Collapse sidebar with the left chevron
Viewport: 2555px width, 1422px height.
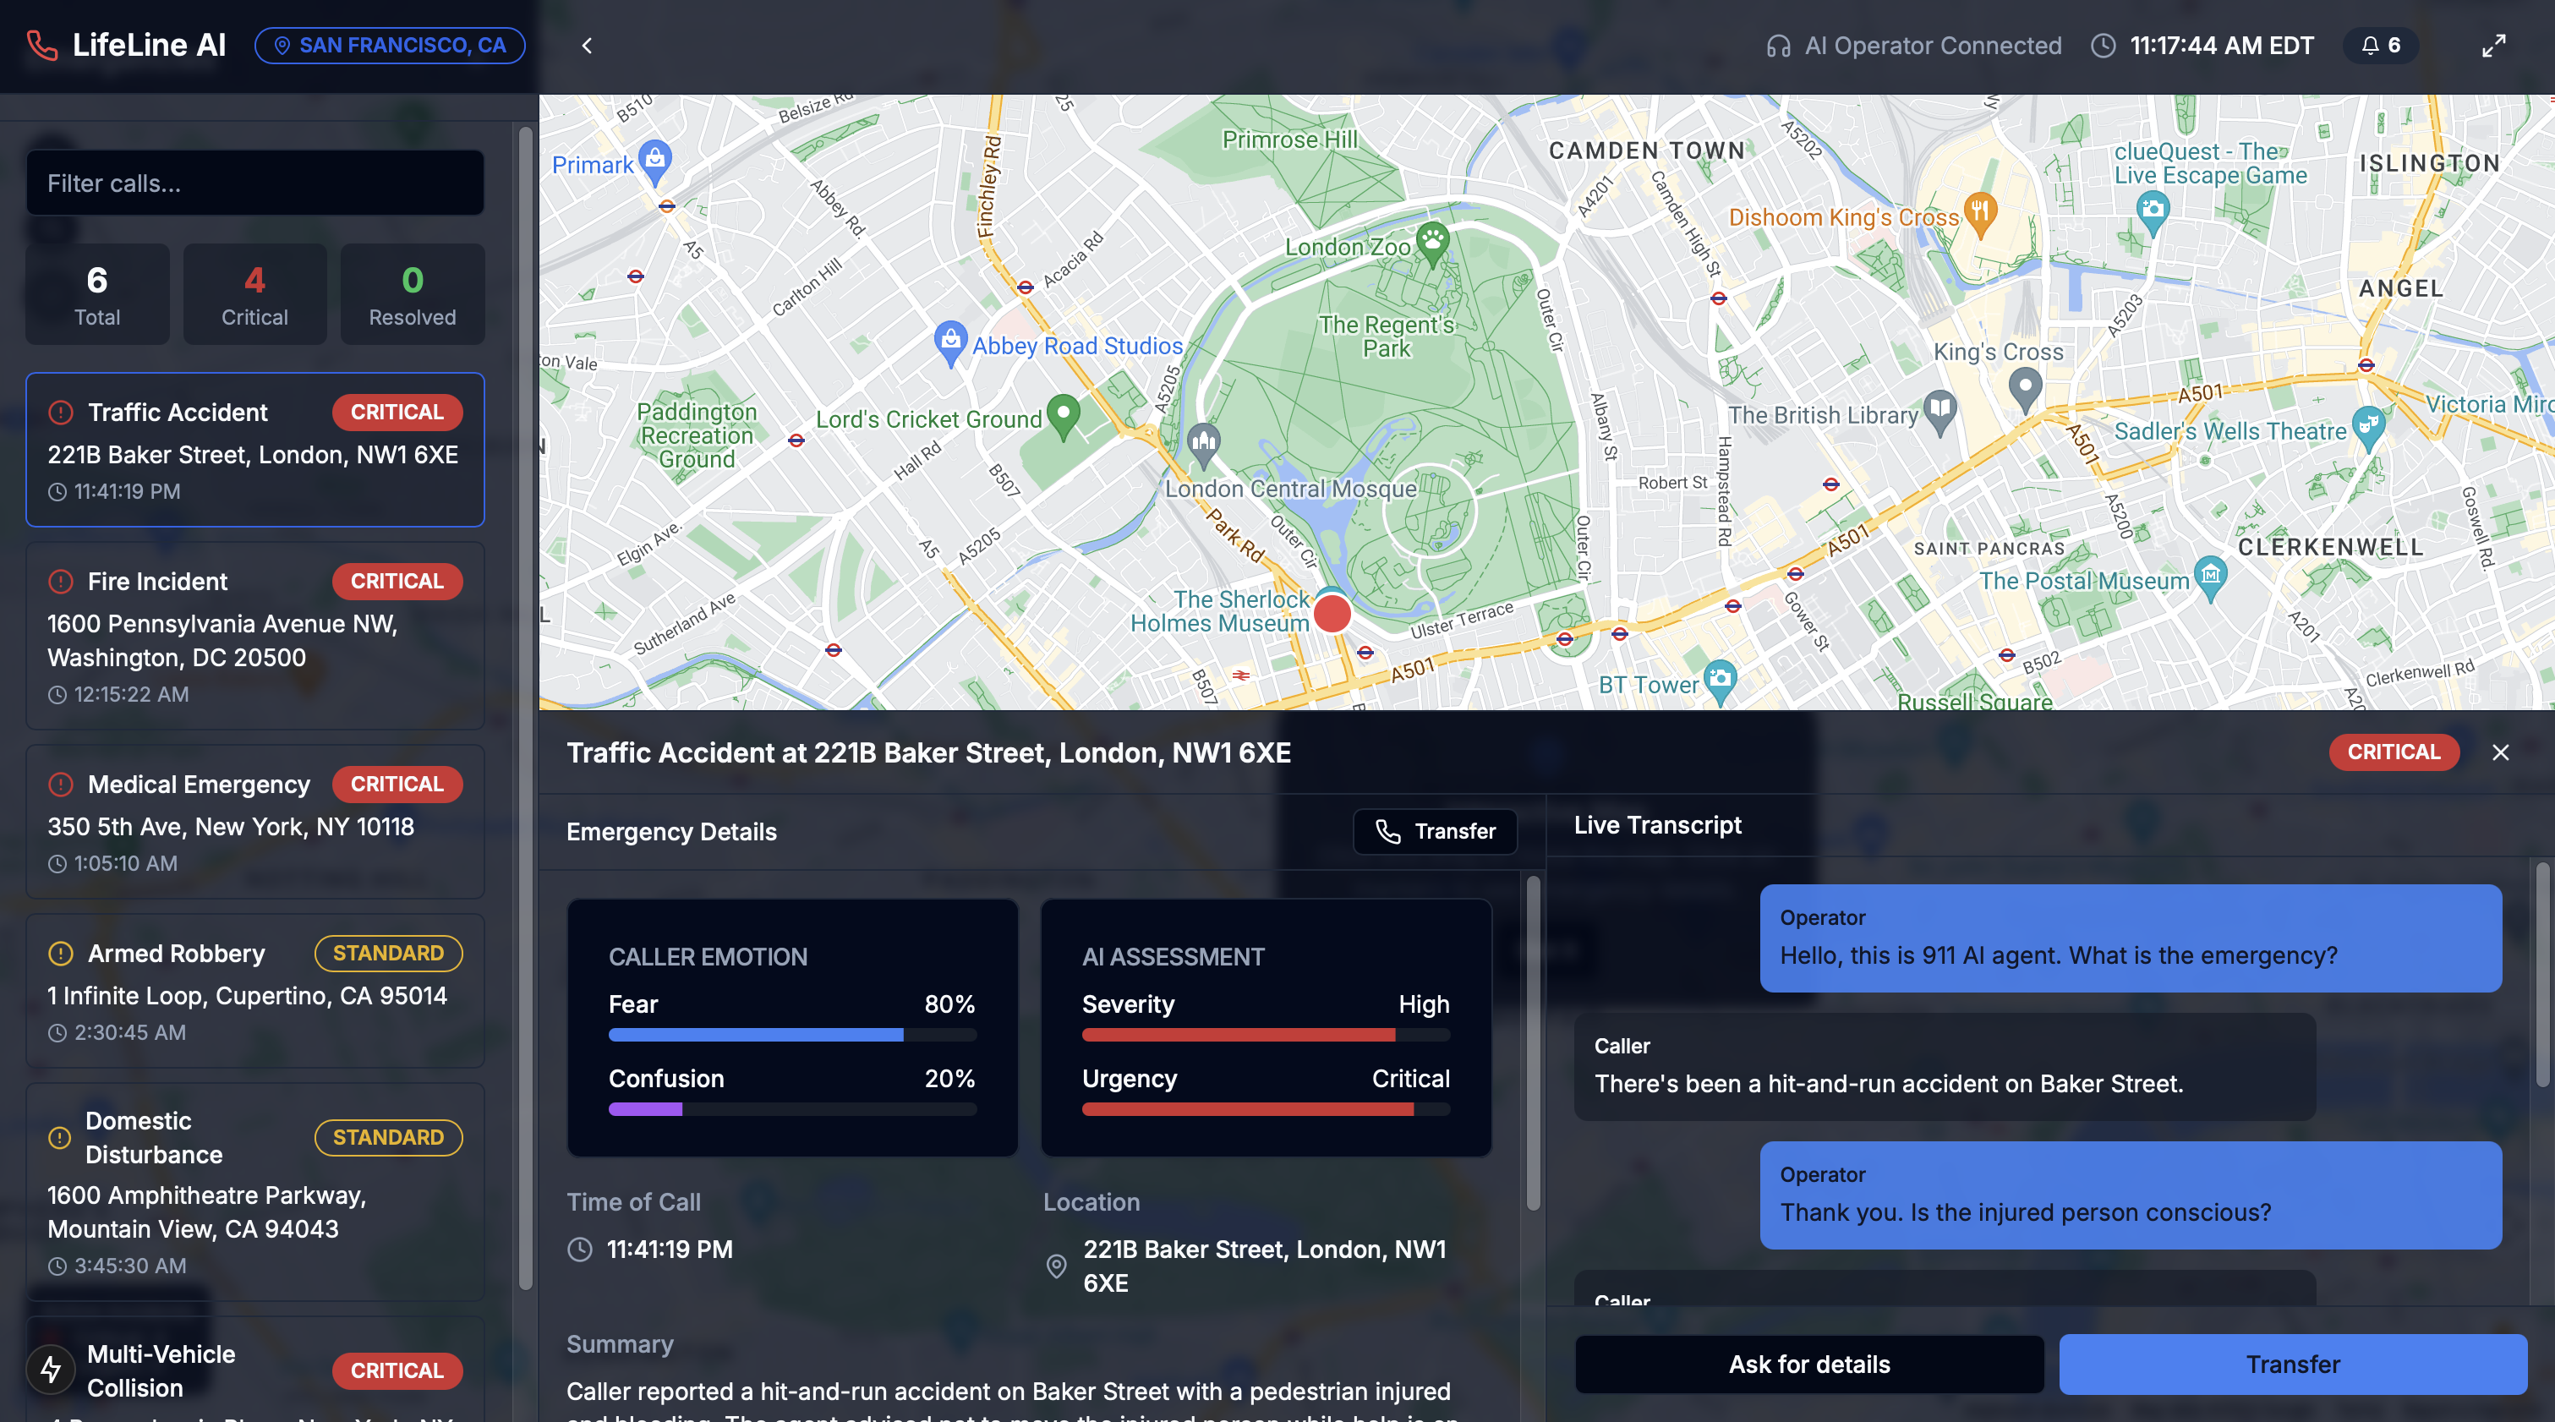click(x=587, y=46)
